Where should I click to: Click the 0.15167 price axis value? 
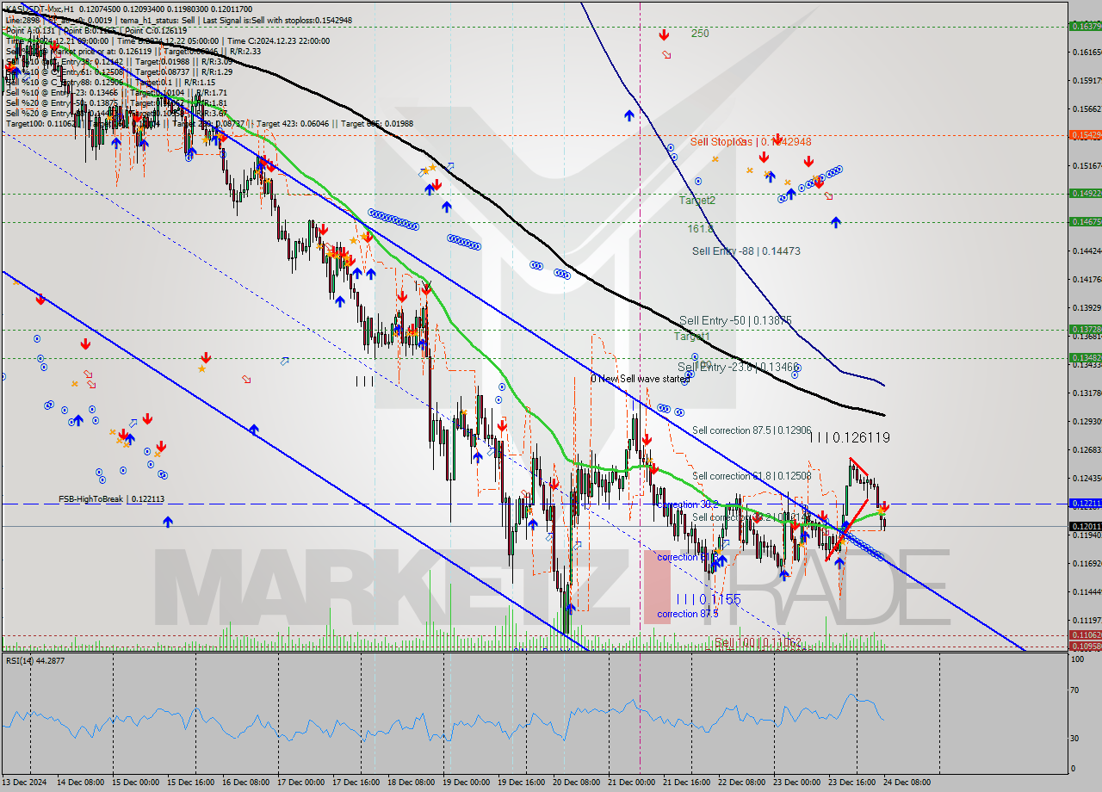[x=1086, y=165]
